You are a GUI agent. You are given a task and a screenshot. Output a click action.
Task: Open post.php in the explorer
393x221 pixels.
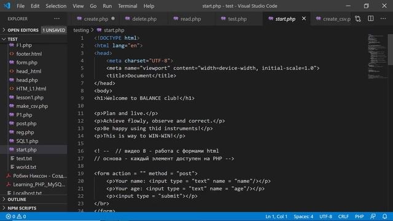pos(26,123)
